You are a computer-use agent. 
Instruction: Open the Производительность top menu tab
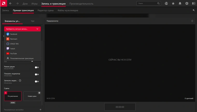tap(81, 3)
